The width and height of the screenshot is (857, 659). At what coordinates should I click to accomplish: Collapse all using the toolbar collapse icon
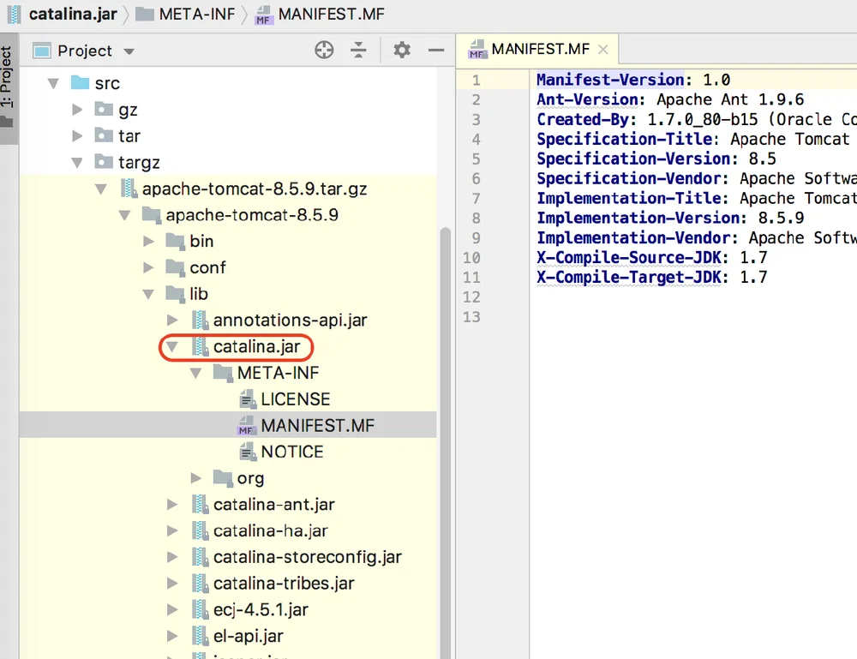pyautogui.click(x=358, y=51)
